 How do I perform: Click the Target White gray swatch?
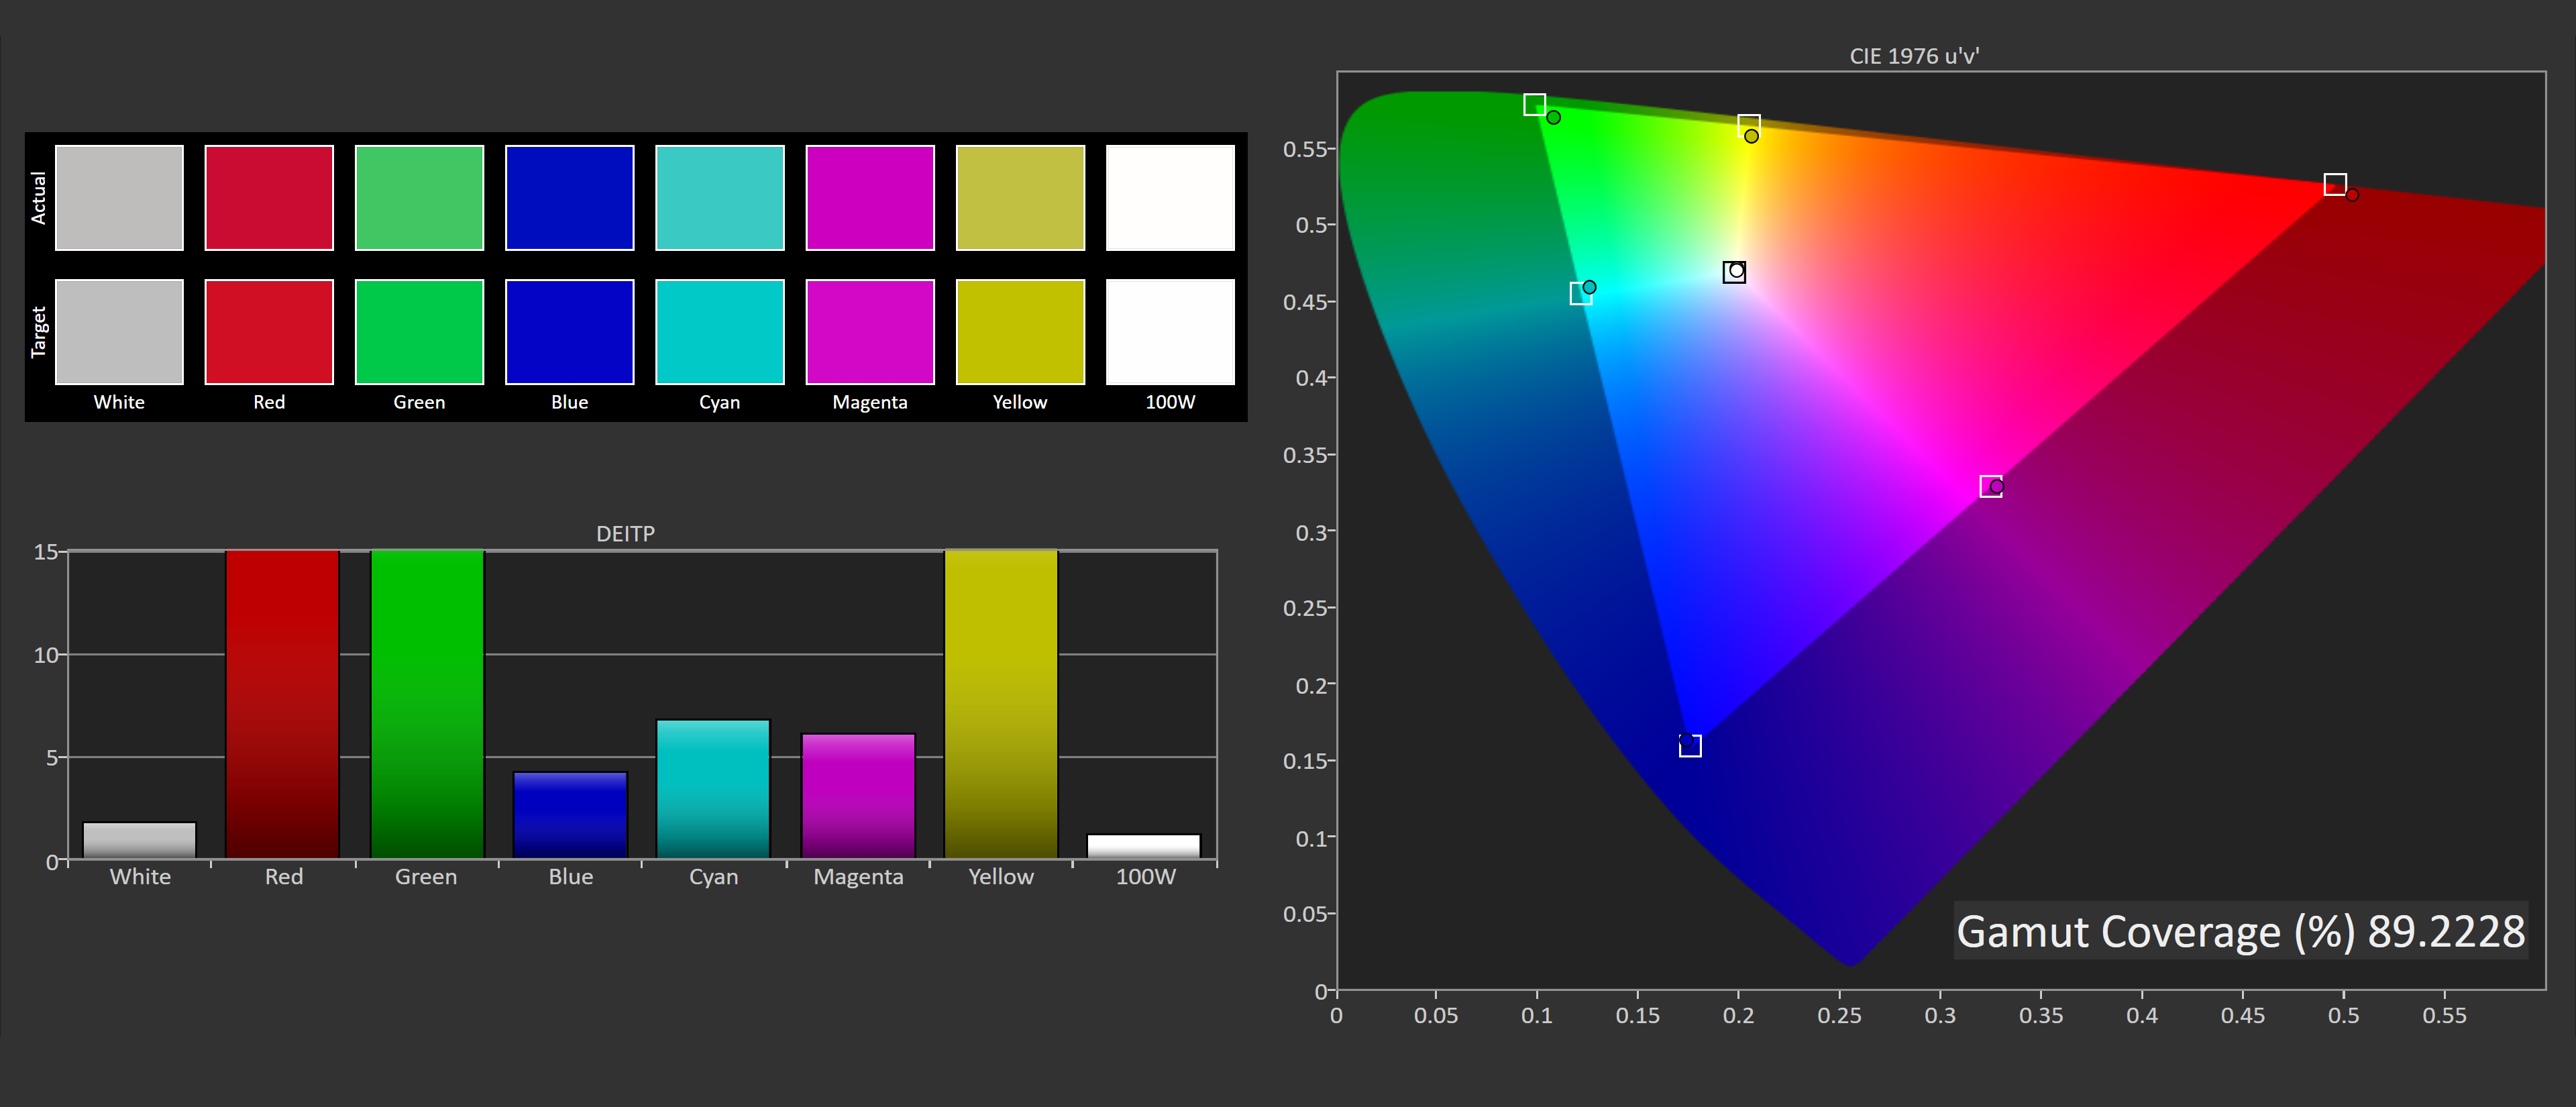pyautogui.click(x=119, y=331)
